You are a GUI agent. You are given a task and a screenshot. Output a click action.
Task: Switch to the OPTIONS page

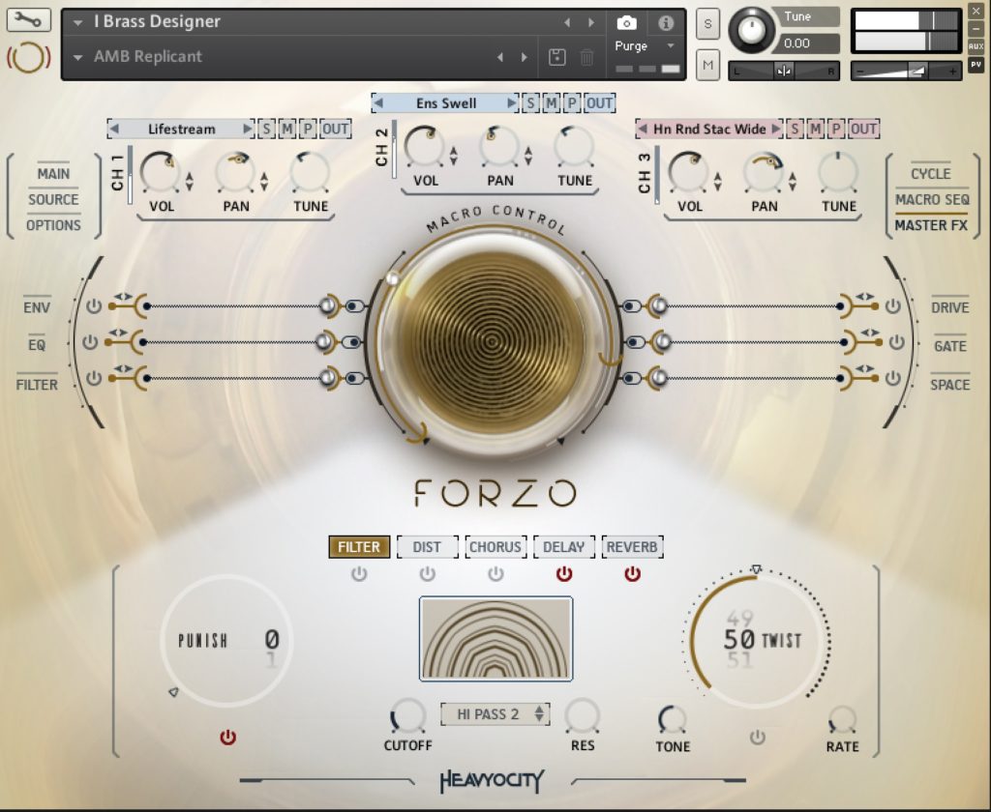coord(53,225)
